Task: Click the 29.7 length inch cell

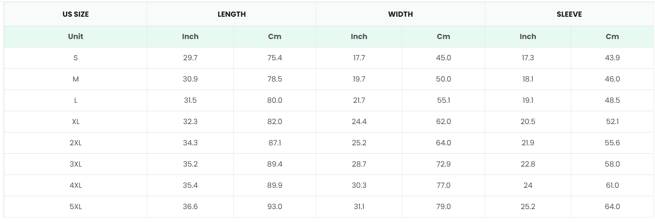Action: (x=190, y=58)
